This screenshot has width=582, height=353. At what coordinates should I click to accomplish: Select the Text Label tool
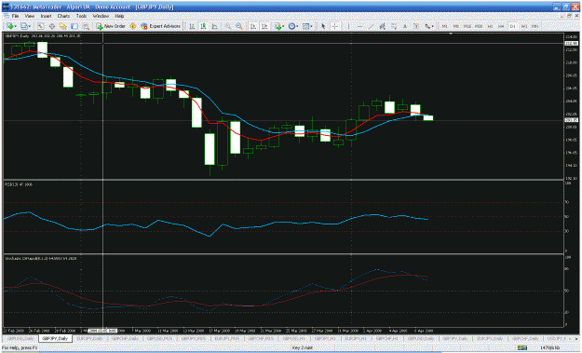[x=416, y=26]
